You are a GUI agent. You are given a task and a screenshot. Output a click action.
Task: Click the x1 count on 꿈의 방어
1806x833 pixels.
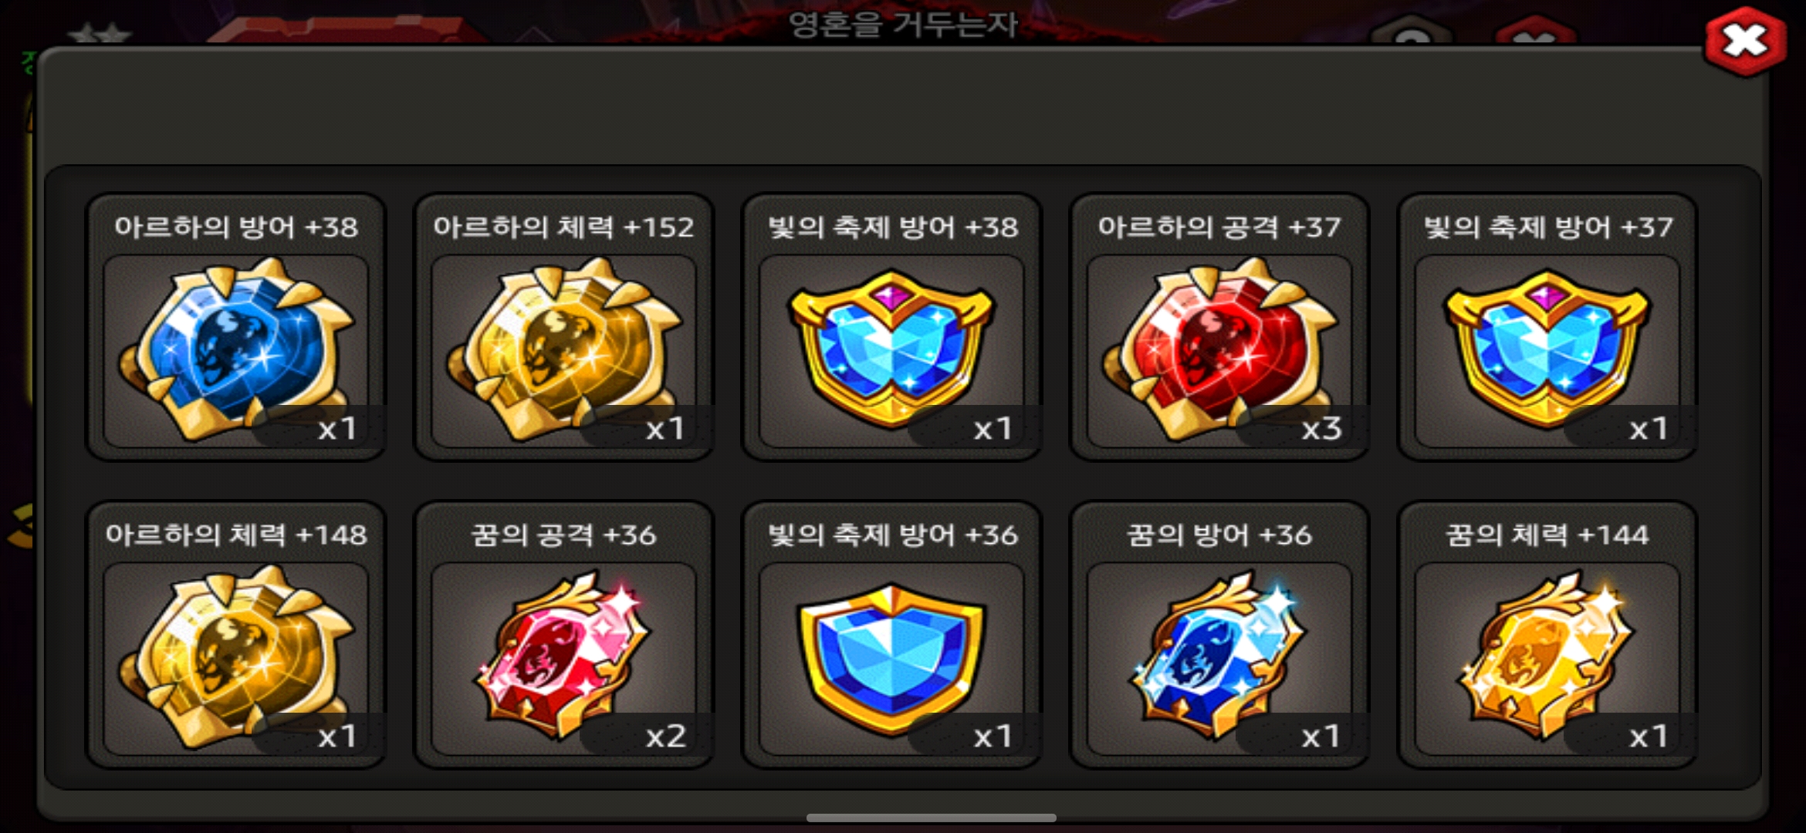click(x=1321, y=736)
